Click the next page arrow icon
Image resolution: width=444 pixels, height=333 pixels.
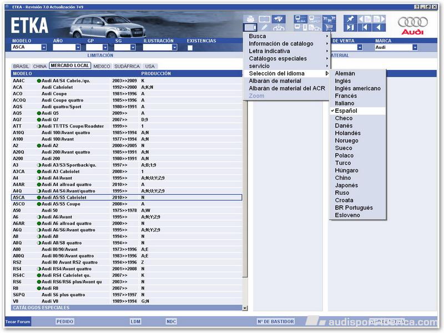(379, 19)
